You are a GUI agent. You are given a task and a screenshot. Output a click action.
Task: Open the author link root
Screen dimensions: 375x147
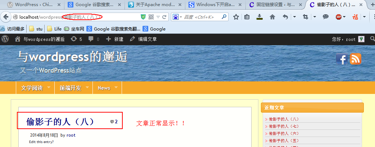71,135
